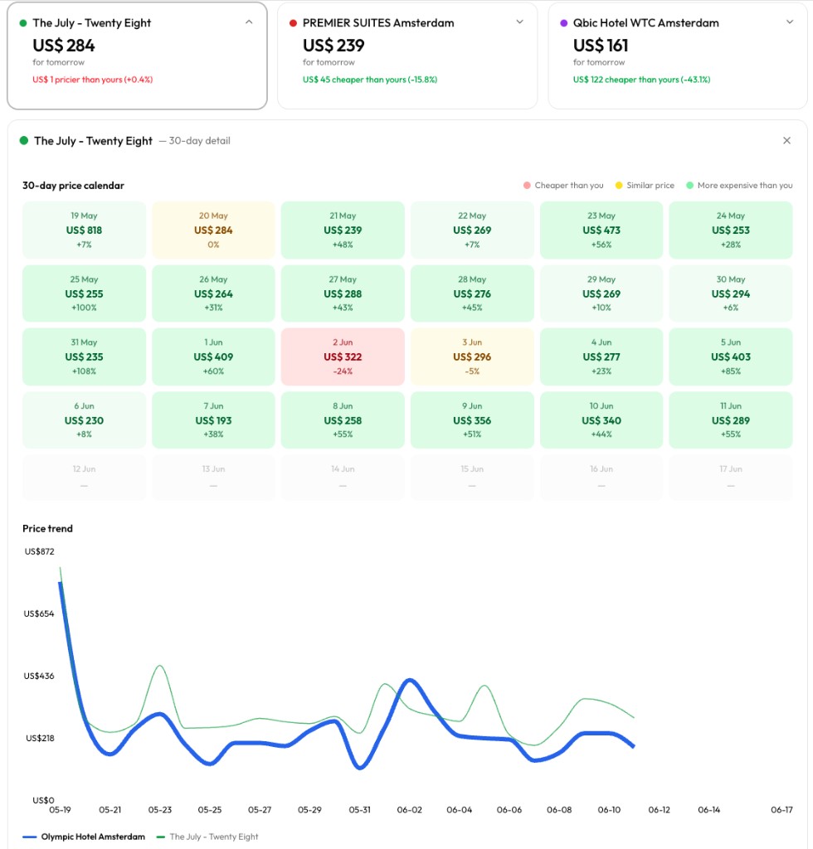813x849 pixels.
Task: Click the 05-23 x-axis label
Action: (x=160, y=810)
